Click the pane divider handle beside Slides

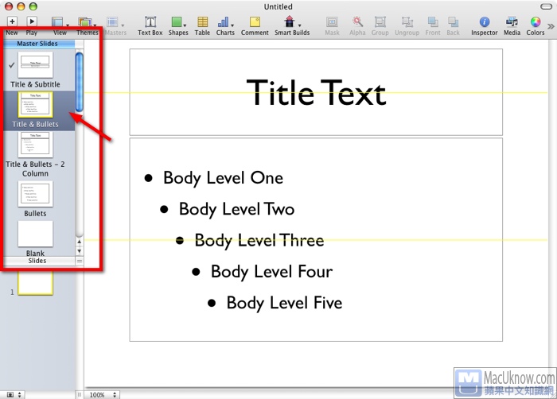click(x=80, y=261)
